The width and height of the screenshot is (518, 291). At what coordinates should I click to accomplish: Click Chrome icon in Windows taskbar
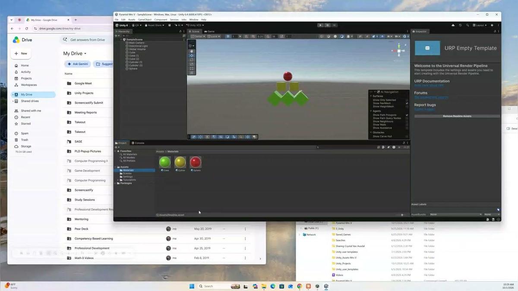(x=300, y=286)
